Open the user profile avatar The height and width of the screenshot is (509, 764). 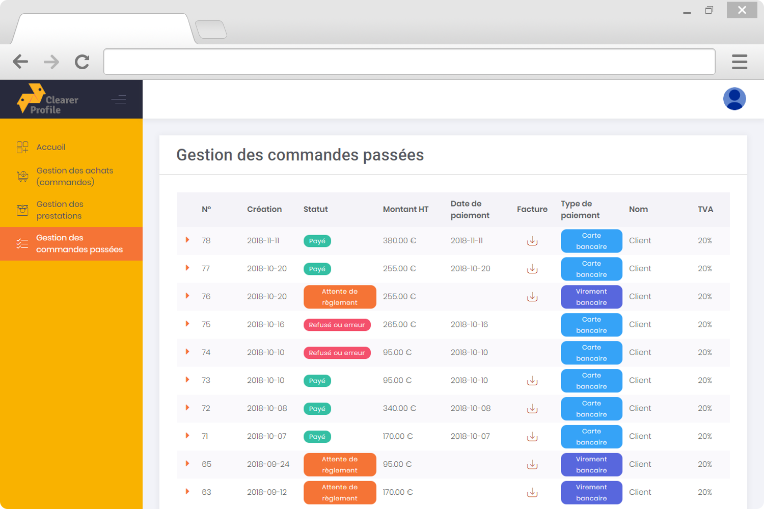click(x=734, y=99)
